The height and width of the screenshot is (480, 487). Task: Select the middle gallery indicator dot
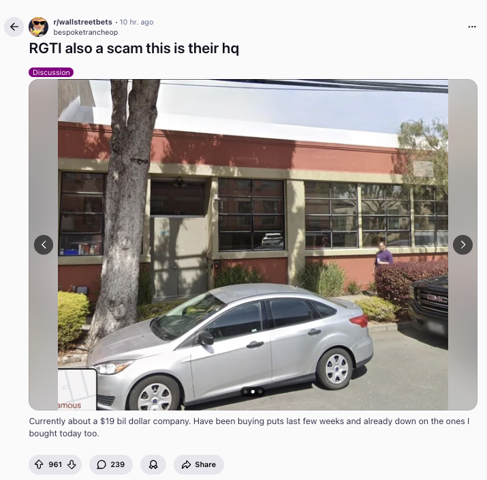pos(253,392)
